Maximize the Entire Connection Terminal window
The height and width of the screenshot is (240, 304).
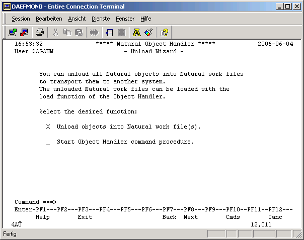coord(288,7)
